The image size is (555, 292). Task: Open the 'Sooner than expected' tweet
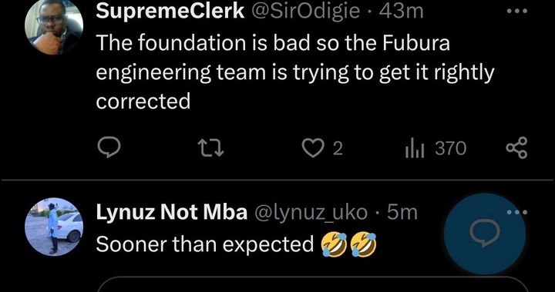coord(236,244)
